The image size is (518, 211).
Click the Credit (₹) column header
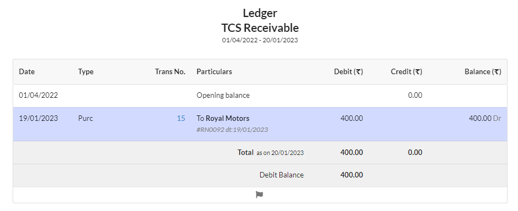[x=406, y=71]
